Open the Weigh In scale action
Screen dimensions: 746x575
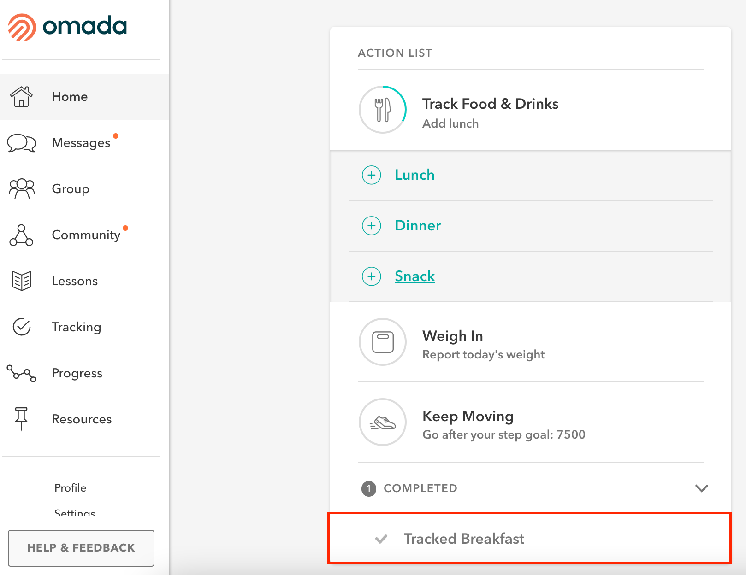point(531,342)
